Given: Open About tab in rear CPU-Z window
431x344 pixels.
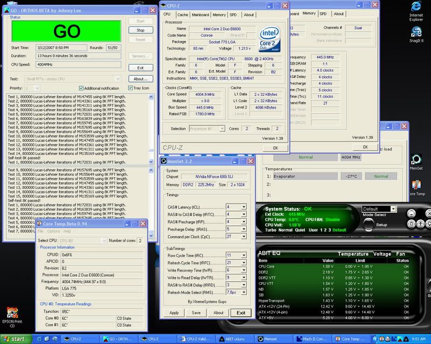Looking at the screenshot, I should click(x=339, y=14).
